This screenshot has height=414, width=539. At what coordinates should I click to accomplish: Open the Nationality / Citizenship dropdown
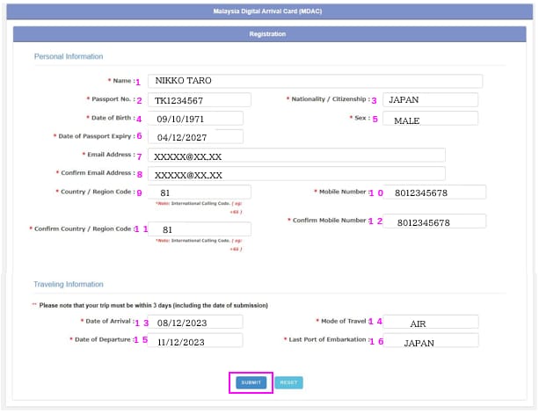click(x=432, y=100)
